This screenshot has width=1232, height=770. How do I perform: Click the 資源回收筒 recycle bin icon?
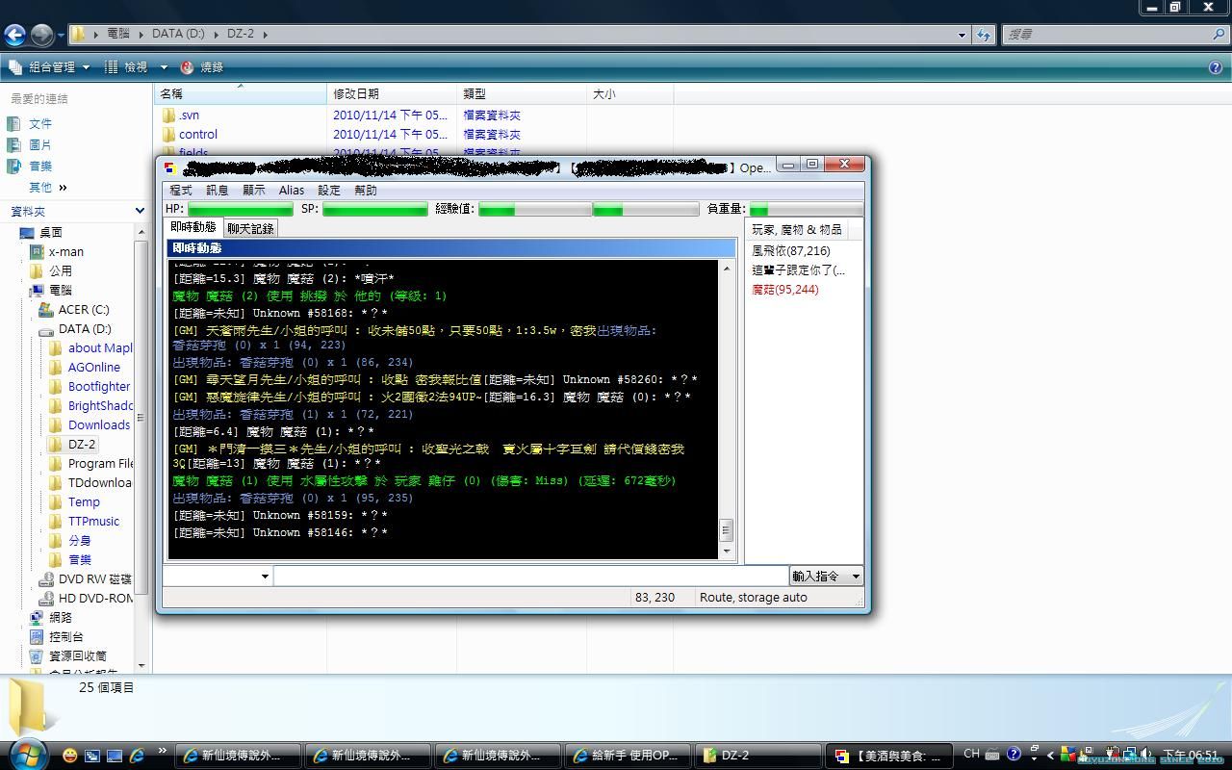click(37, 655)
